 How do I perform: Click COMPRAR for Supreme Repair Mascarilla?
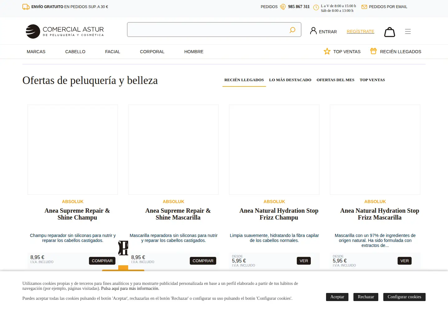(x=203, y=261)
